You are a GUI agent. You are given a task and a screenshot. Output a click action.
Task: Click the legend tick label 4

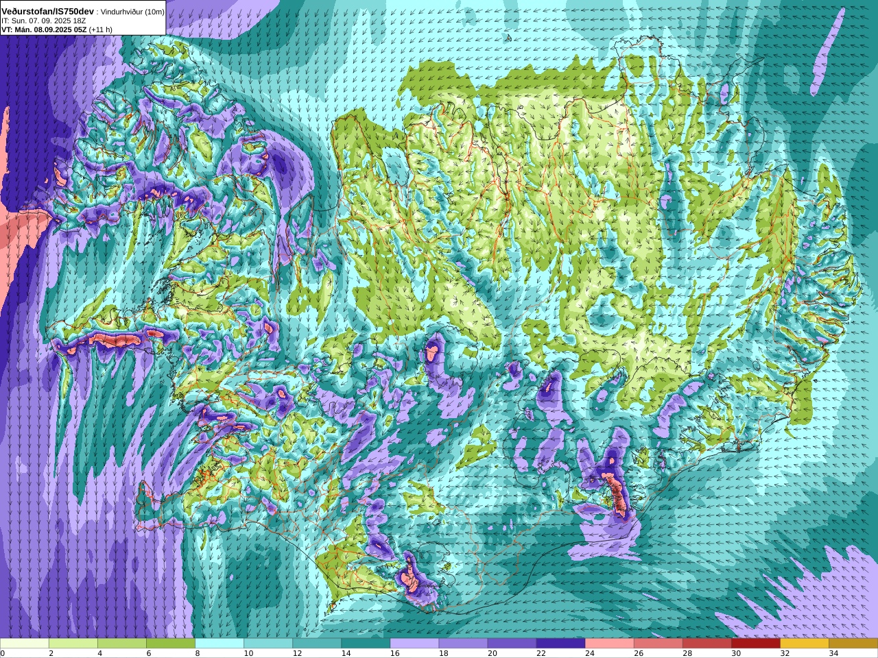tap(99, 653)
